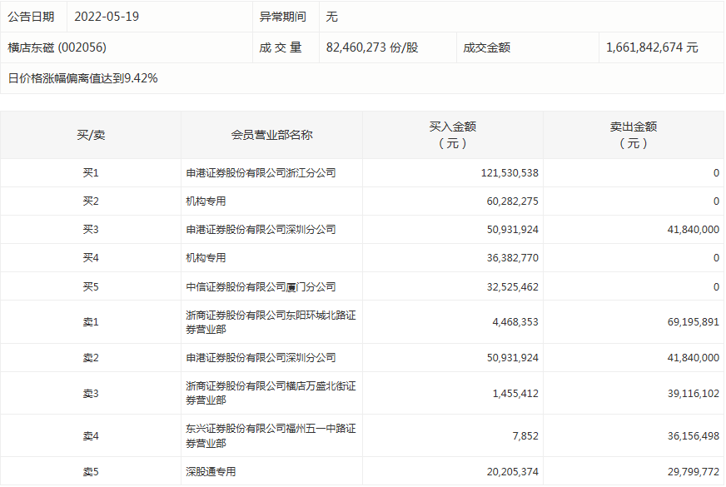Screen dimensions: 726x487
Task: Open 浙商证券横店万盛北街证券营业部 entry
Action: pyautogui.click(x=271, y=393)
